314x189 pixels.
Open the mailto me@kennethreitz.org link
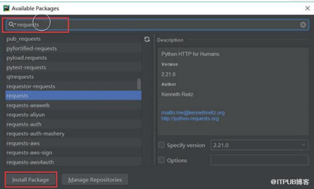point(193,113)
